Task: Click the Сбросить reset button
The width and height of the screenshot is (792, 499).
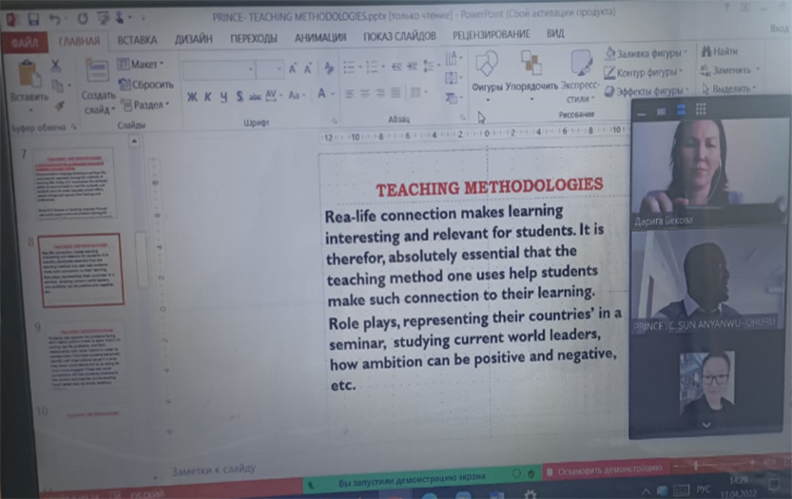Action: pyautogui.click(x=145, y=84)
